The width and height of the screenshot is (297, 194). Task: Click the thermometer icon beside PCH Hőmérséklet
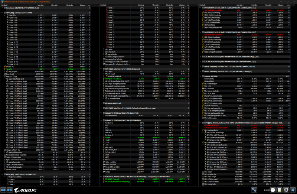pyautogui.click(x=104, y=116)
